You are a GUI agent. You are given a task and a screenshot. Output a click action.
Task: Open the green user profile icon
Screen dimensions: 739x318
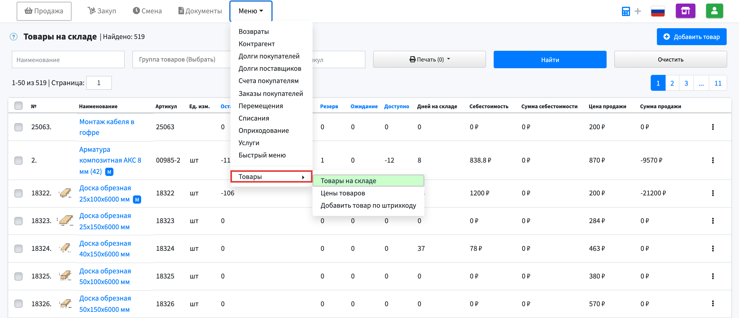714,11
